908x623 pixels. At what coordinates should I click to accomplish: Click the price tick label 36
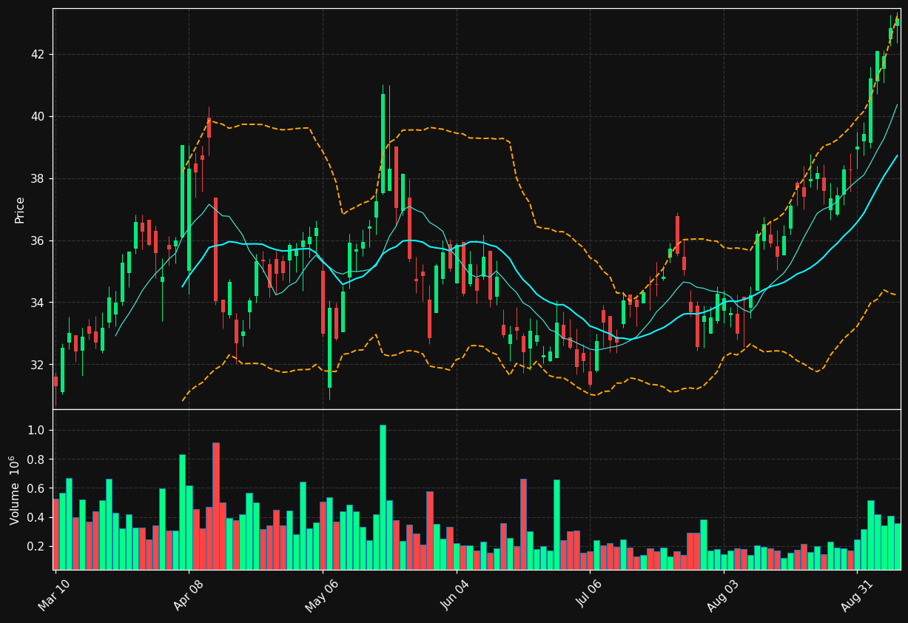point(38,241)
